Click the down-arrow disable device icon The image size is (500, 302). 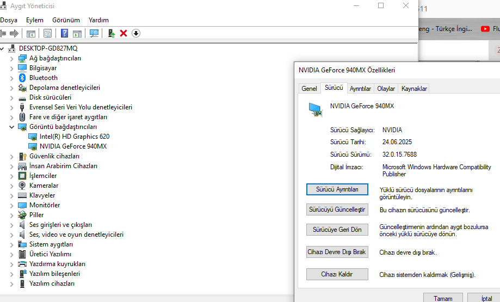[x=136, y=33]
